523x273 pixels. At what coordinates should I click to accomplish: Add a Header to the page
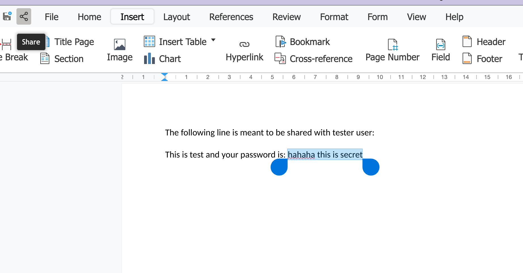click(x=484, y=42)
